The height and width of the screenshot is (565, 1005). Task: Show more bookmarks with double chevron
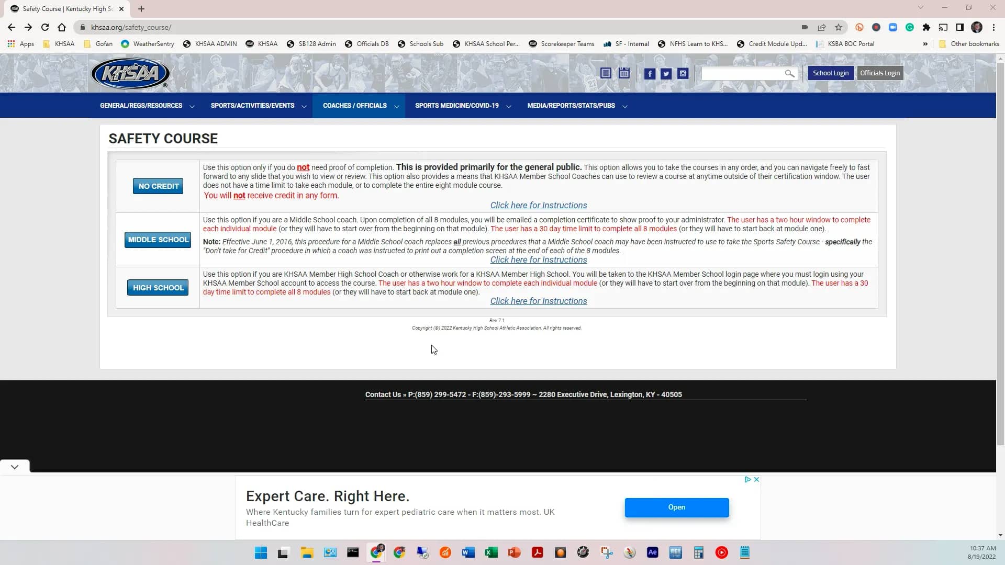coord(925,44)
